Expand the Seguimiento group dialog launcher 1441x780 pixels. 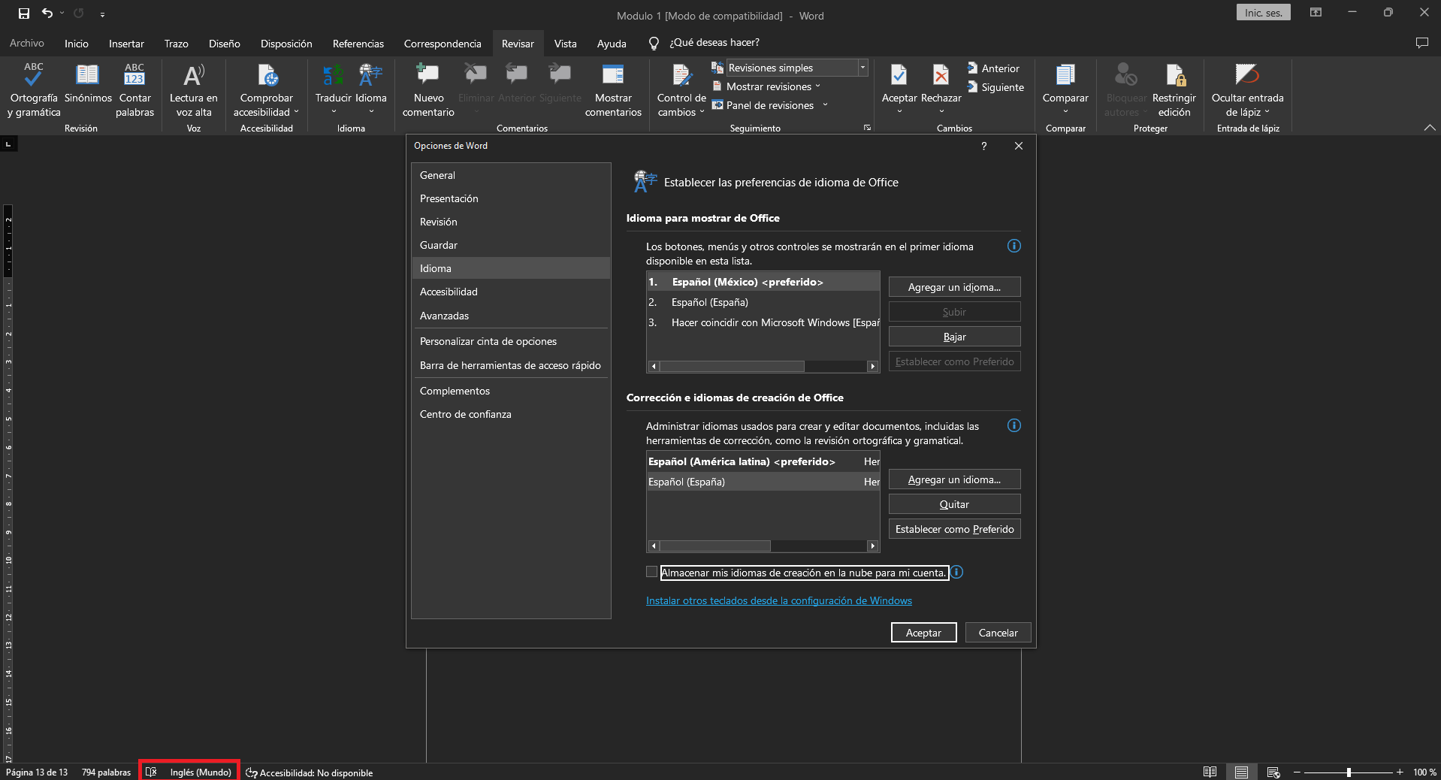[x=867, y=128]
